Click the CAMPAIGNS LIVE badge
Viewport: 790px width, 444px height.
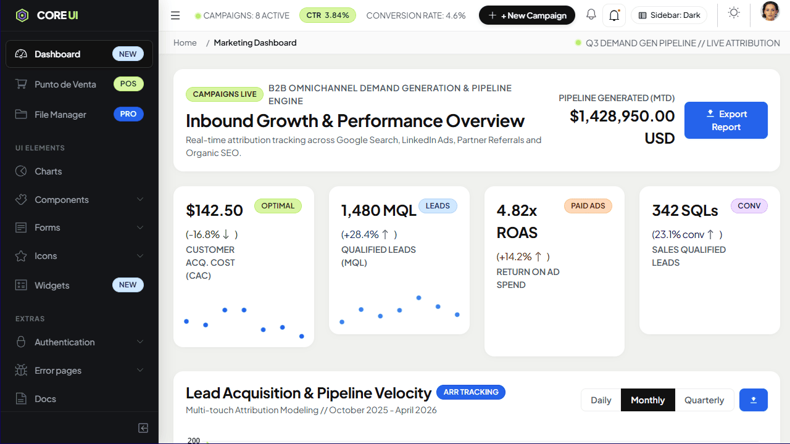coord(225,94)
